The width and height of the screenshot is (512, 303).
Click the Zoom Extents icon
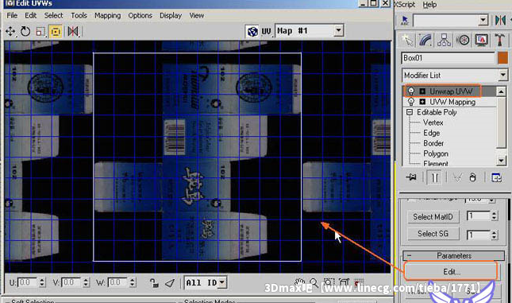point(344,282)
